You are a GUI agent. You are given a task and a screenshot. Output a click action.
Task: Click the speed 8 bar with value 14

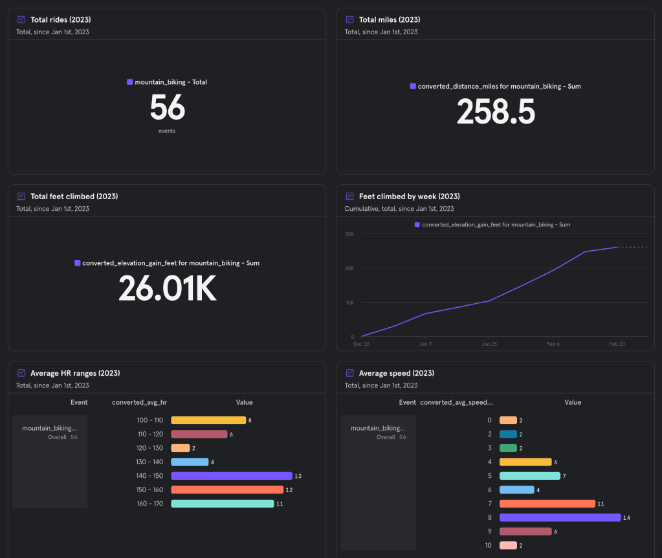[560, 517]
